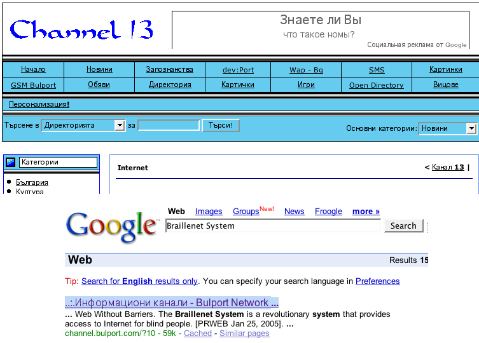Screen dimensions: 479x343
Task: Click the Социальная реклама от Google text
Action: 417,45
